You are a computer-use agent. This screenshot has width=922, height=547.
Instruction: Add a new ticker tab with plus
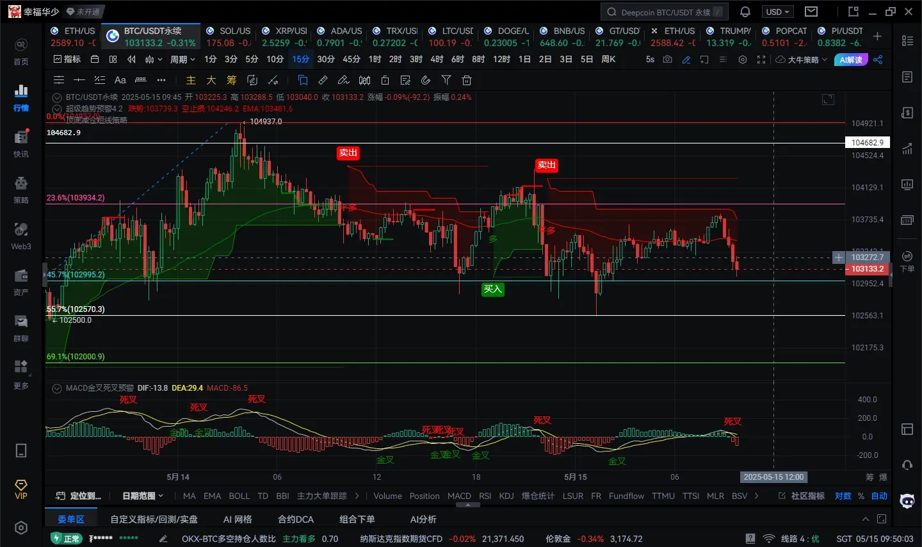[878, 37]
